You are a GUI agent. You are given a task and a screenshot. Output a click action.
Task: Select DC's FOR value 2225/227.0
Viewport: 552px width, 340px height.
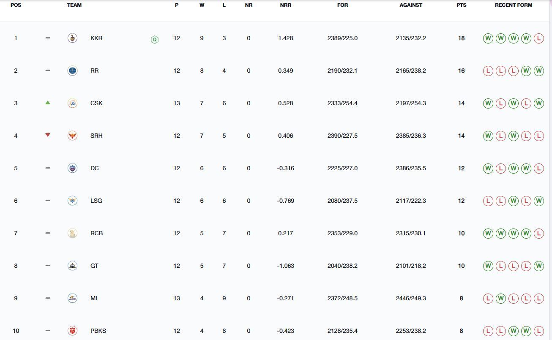coord(342,168)
